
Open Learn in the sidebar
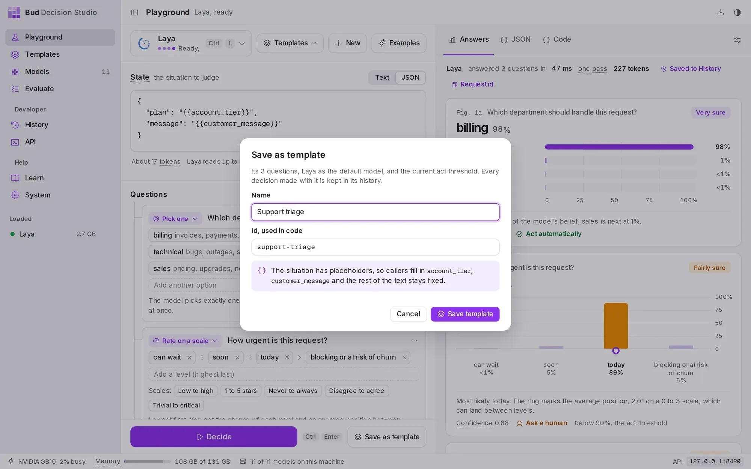coord(60,178)
